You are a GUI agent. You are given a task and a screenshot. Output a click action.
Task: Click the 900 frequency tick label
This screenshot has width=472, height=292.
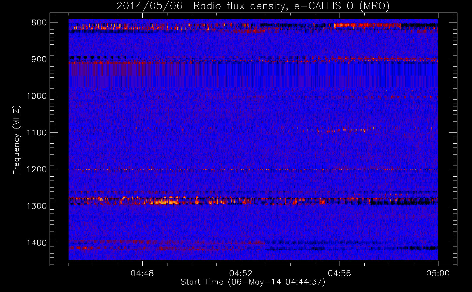39,59
